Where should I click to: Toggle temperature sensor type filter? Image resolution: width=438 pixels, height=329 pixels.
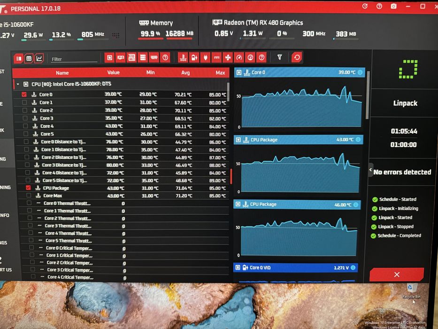click(x=183, y=58)
